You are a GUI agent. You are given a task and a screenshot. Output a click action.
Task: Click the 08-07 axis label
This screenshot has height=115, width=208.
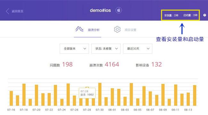coord(150,110)
